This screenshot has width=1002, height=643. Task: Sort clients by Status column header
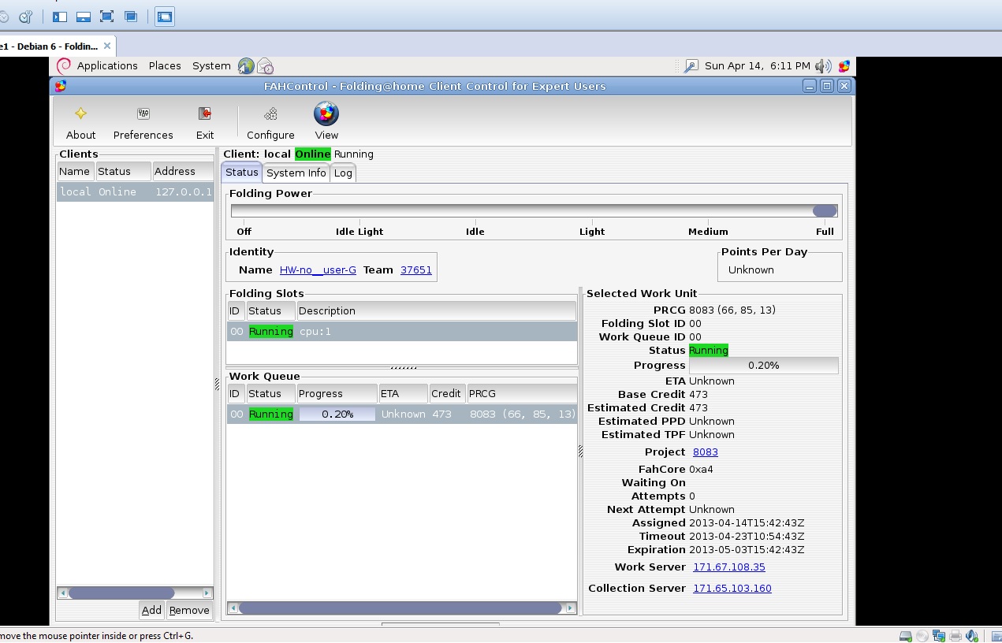pos(123,171)
